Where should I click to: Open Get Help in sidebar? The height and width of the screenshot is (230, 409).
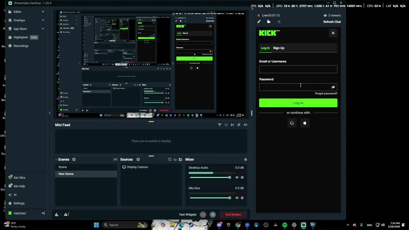click(19, 186)
